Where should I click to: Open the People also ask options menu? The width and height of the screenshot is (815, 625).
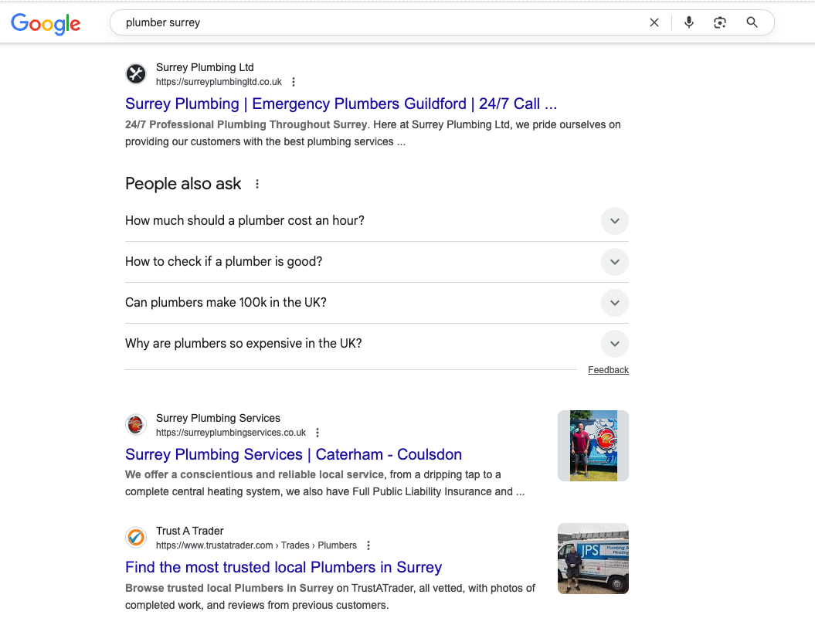click(x=257, y=184)
